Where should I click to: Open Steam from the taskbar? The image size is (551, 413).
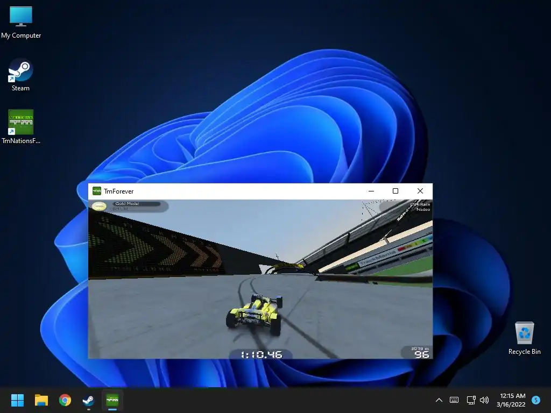coord(88,400)
